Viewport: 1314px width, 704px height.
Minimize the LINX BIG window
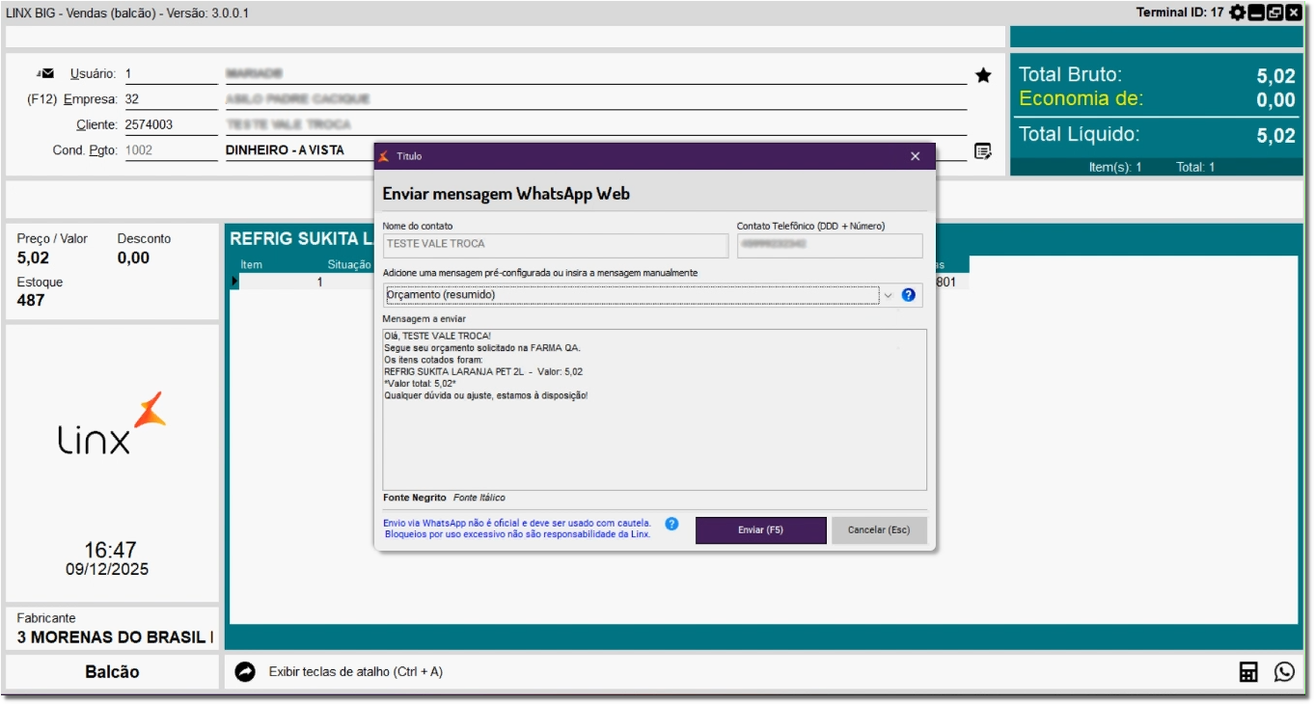(x=1256, y=13)
